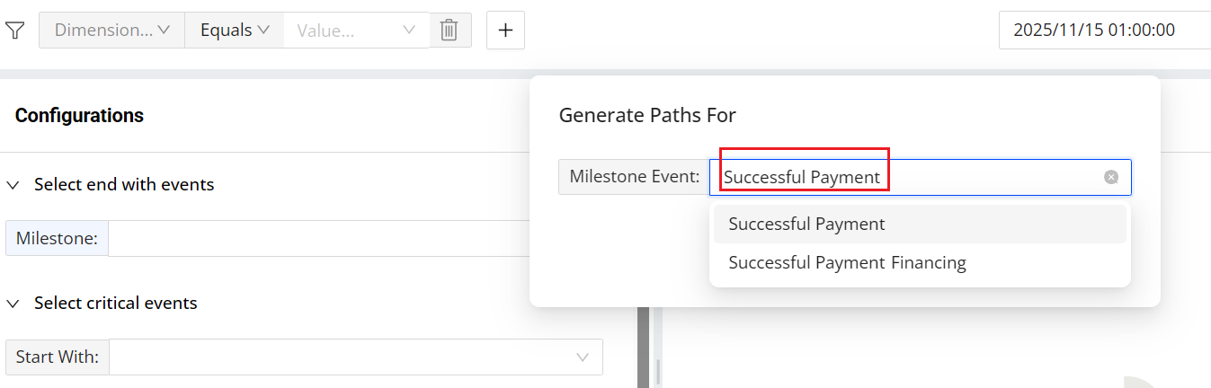This screenshot has width=1211, height=388.
Task: Click the Milestone field under Configurations
Action: pos(315,239)
